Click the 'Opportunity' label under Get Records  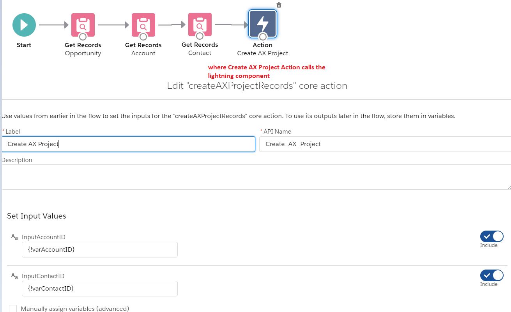pyautogui.click(x=83, y=53)
